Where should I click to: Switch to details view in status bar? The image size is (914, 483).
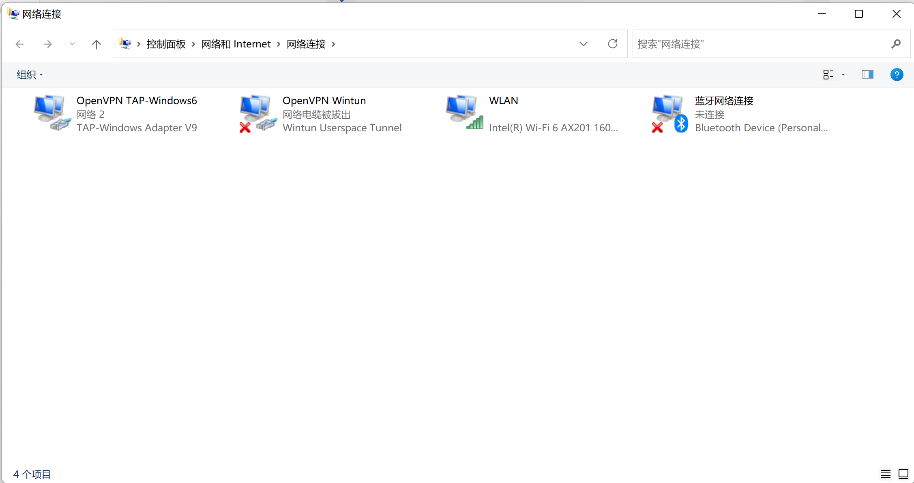pyautogui.click(x=886, y=474)
